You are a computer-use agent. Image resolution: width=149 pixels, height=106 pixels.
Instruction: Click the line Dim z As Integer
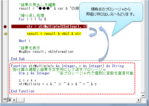click(34, 73)
